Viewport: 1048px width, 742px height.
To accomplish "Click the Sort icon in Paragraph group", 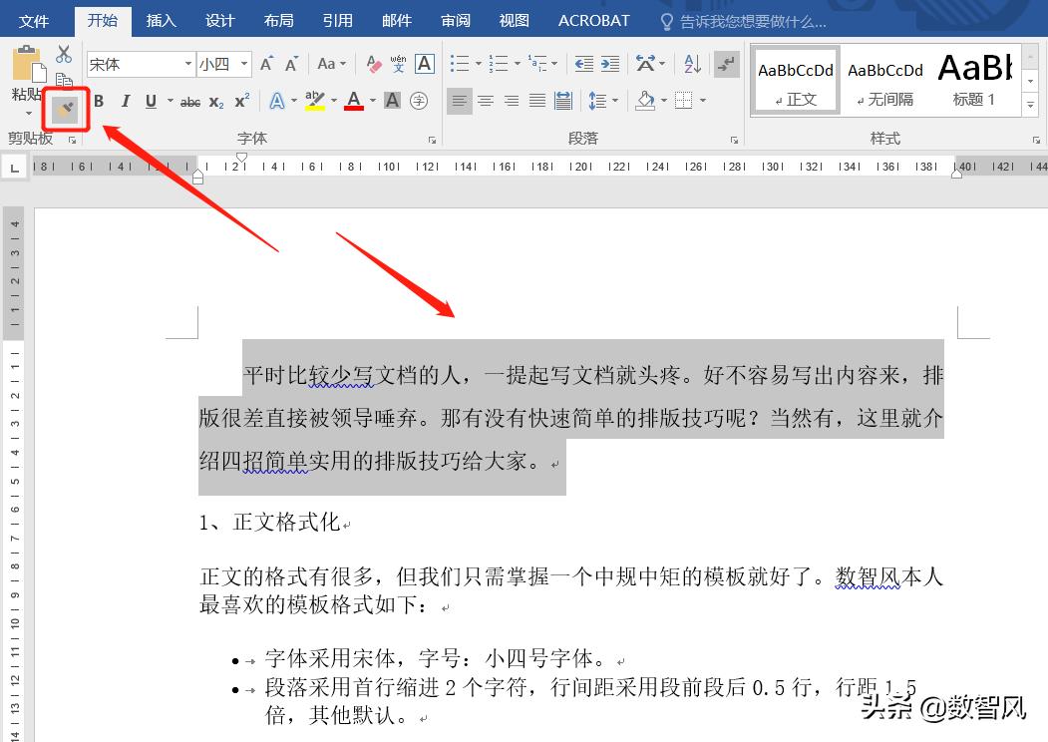I will [692, 64].
